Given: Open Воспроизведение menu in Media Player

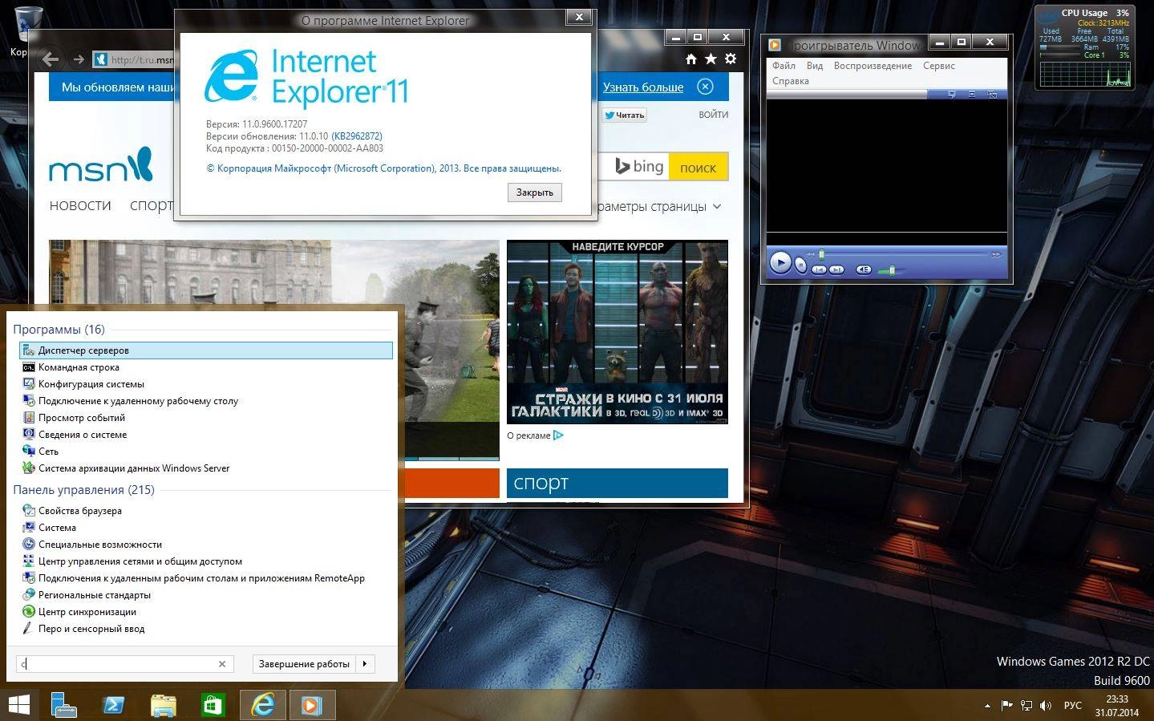Looking at the screenshot, I should [x=873, y=66].
